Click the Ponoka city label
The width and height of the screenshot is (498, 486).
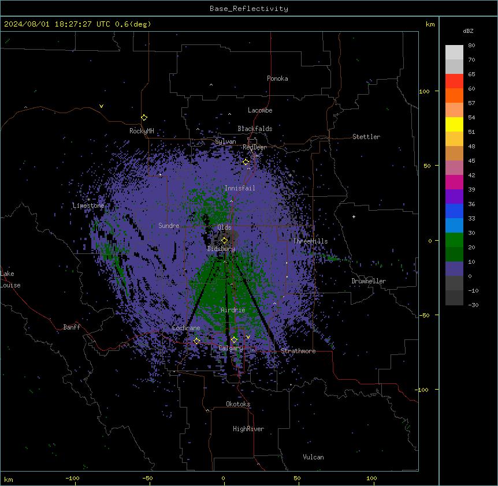click(x=277, y=78)
